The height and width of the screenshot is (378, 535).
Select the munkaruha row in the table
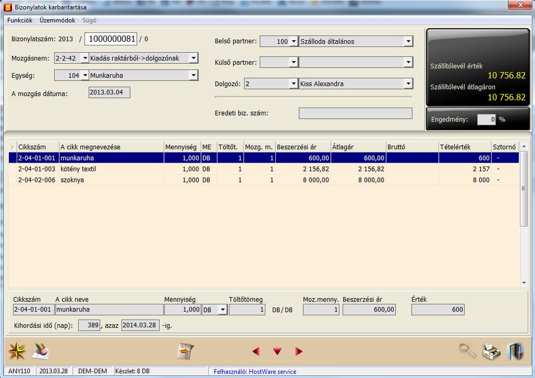[264, 158]
